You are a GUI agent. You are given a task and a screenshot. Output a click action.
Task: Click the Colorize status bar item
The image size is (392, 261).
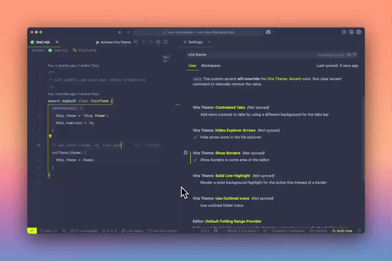(318, 231)
